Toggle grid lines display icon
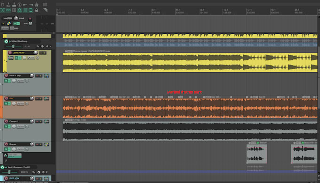Viewport: 320px width, 183px height. 25,10
